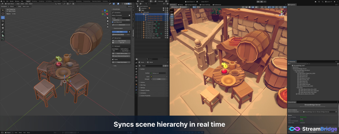Click the Disconnect button
Screen dimensions: 339x134
click(x=122, y=25)
